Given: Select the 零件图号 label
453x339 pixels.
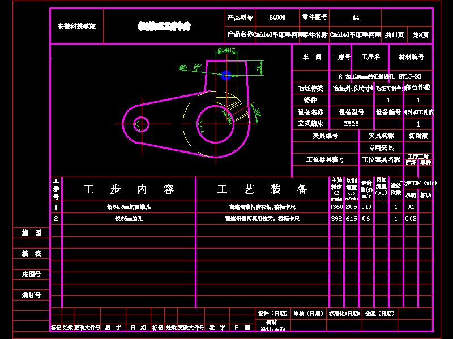Looking at the screenshot, I should [x=315, y=18].
